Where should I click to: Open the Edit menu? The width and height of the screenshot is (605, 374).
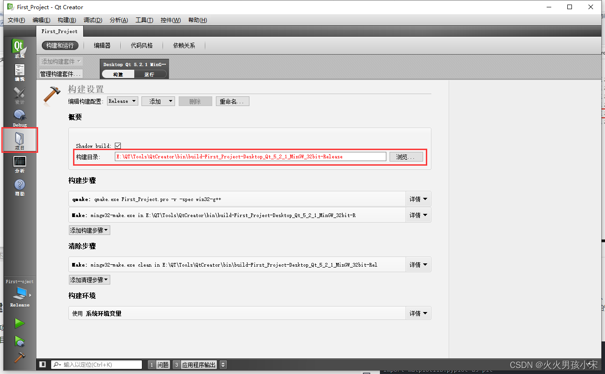pyautogui.click(x=41, y=20)
